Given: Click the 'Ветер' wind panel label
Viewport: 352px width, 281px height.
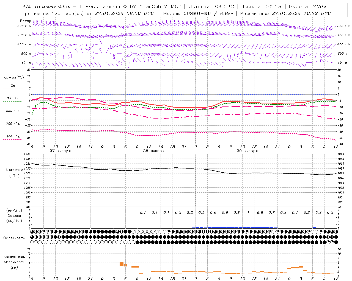Looking at the screenshot, I should (26, 21).
